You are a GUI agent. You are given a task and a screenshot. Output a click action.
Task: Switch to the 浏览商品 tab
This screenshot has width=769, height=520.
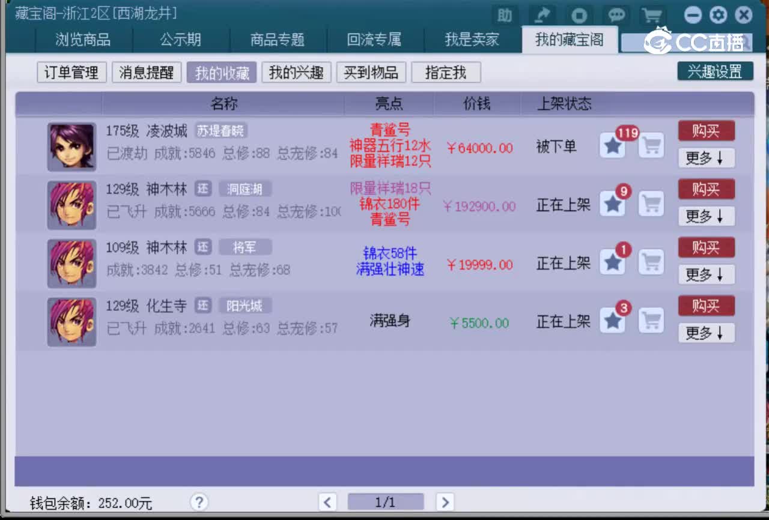(84, 40)
